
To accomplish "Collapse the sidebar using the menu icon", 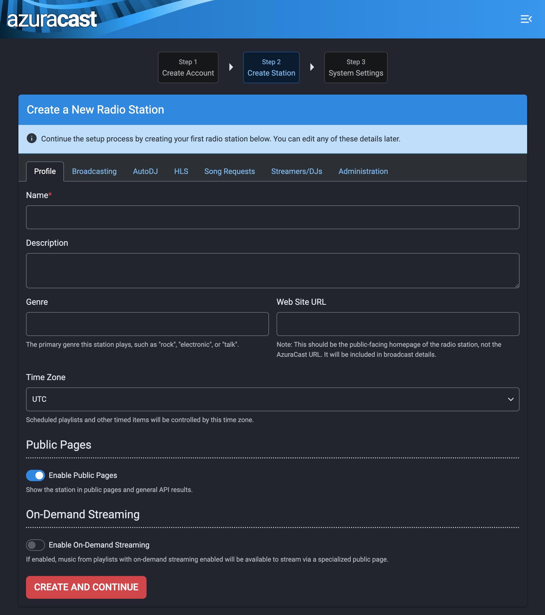I will coord(526,19).
